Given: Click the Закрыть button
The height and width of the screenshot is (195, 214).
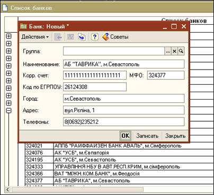Looking at the screenshot, I should point(175,136).
